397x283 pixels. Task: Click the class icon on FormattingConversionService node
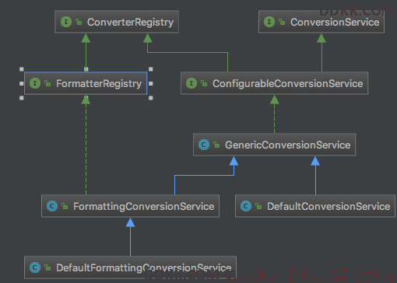click(x=52, y=206)
